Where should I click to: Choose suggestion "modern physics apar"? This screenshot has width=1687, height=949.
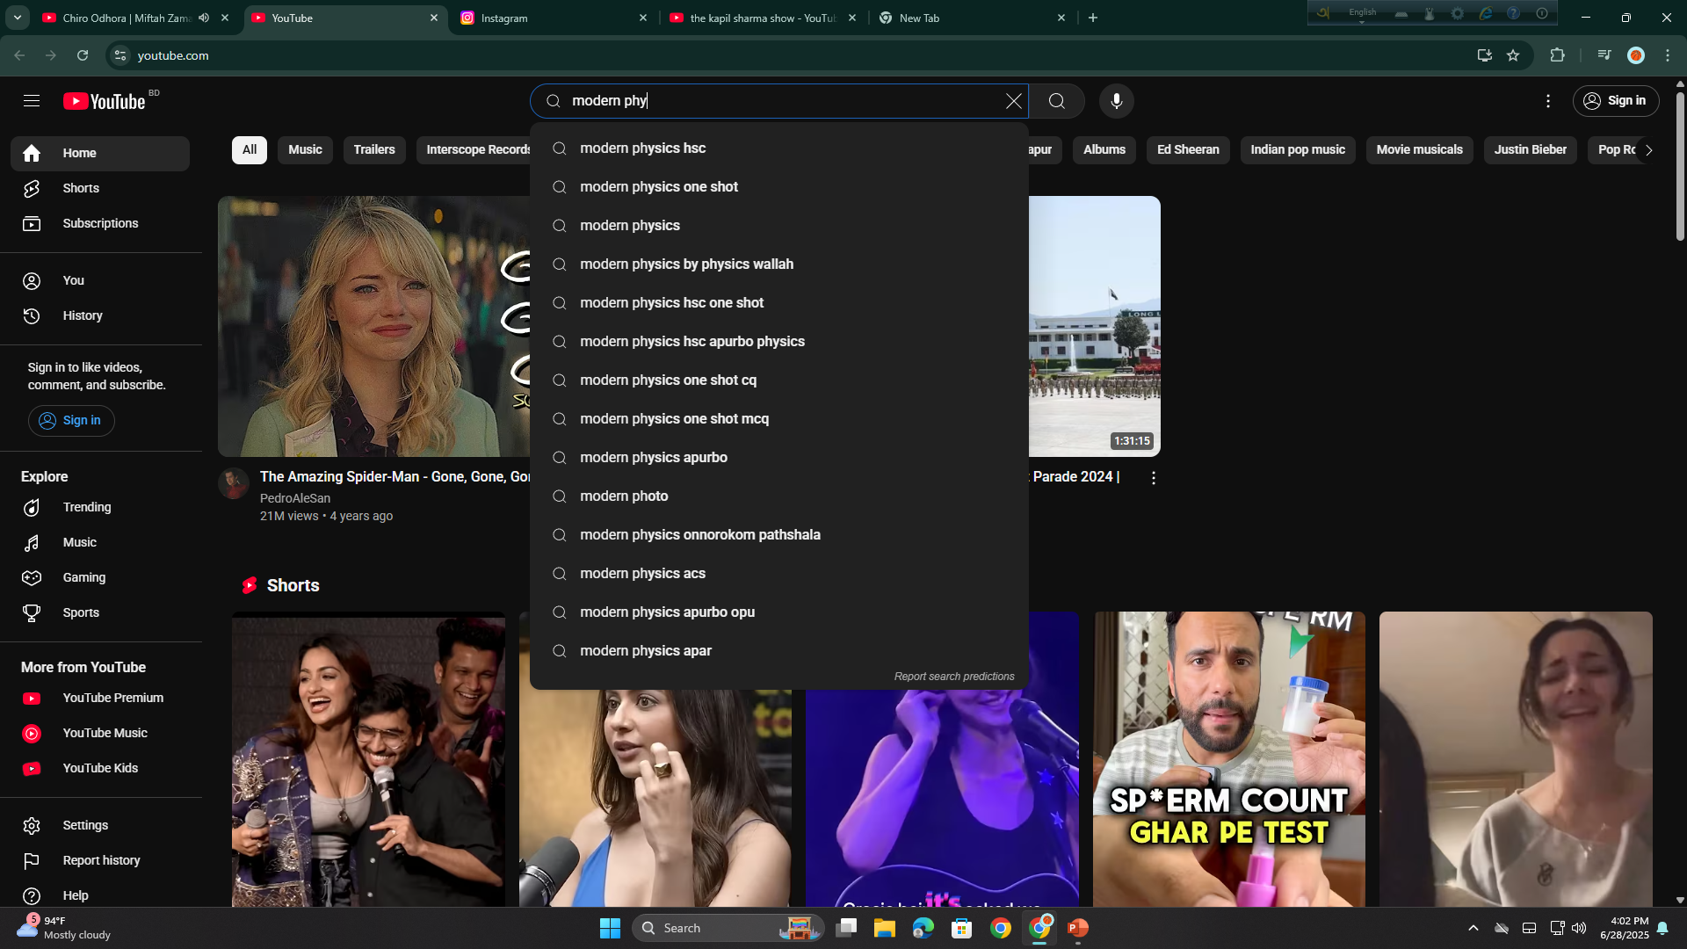[778, 651]
